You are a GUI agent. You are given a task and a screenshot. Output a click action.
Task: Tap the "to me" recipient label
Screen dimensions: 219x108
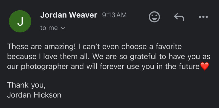49,28
